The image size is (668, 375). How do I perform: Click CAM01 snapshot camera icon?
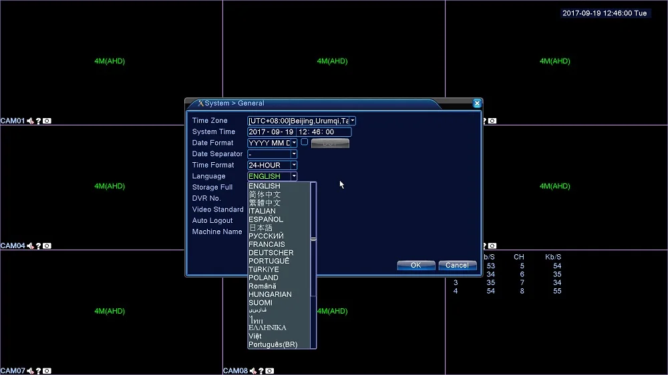click(x=47, y=121)
